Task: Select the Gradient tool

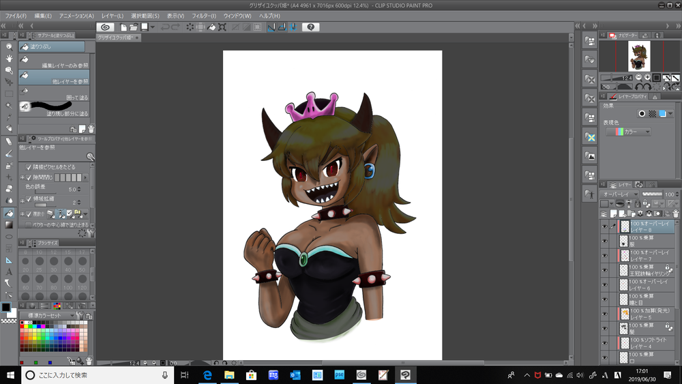Action: pos(9,224)
